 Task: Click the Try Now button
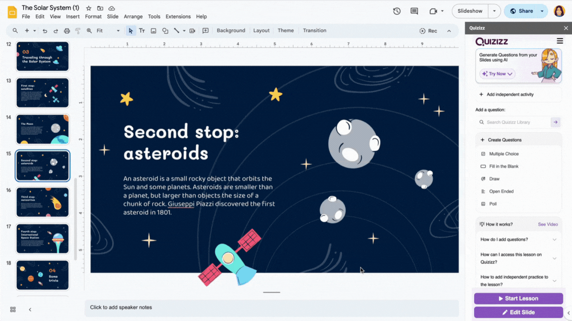[x=497, y=73]
